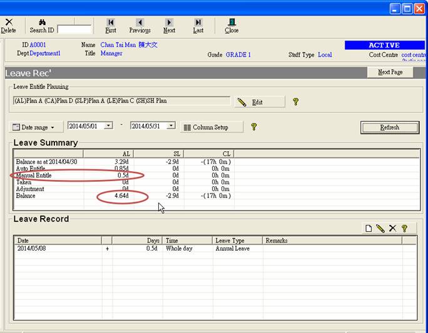Select the CL column header

pos(209,154)
